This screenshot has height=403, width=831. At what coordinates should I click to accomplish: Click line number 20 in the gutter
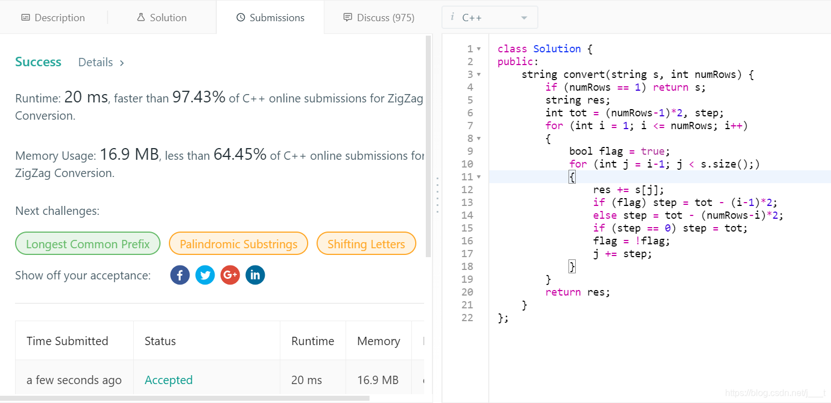[x=467, y=292]
